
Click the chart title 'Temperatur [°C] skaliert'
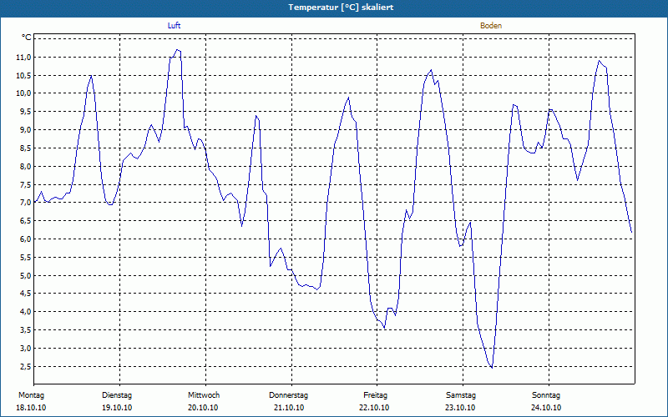click(341, 8)
